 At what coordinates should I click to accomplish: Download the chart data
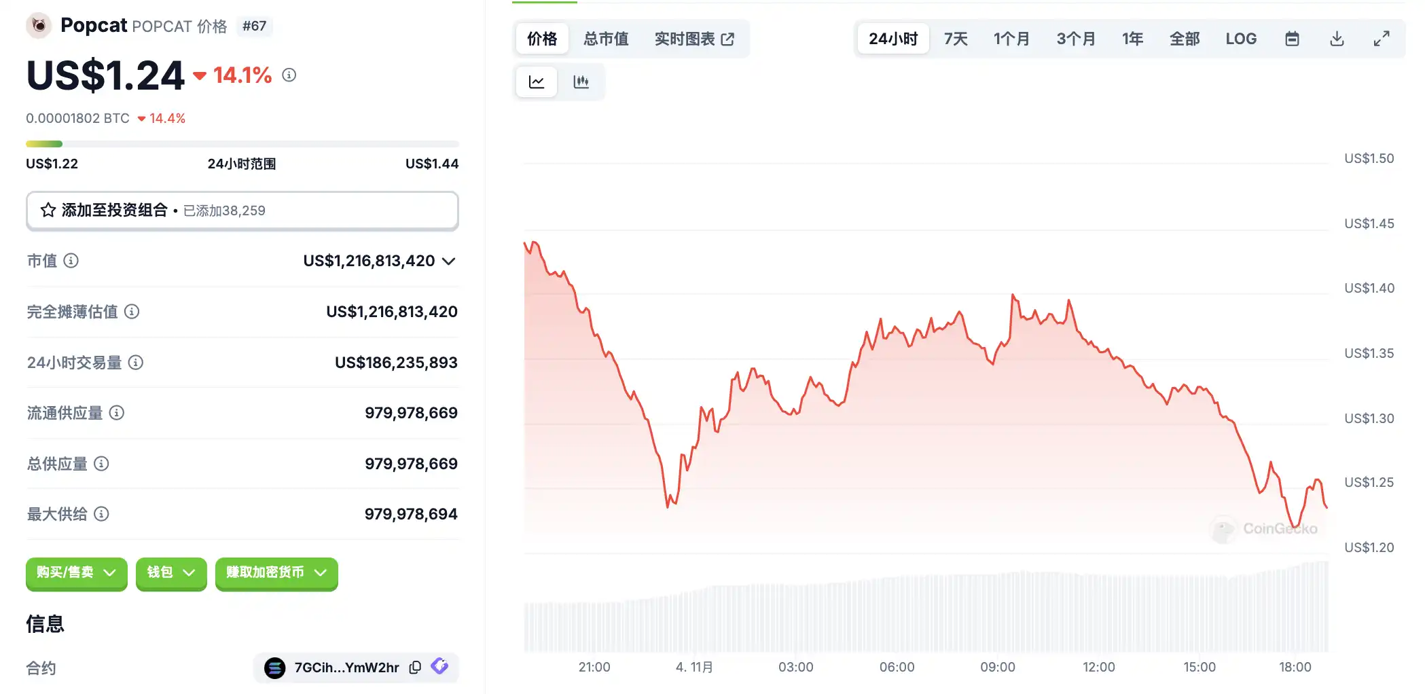pyautogui.click(x=1337, y=39)
